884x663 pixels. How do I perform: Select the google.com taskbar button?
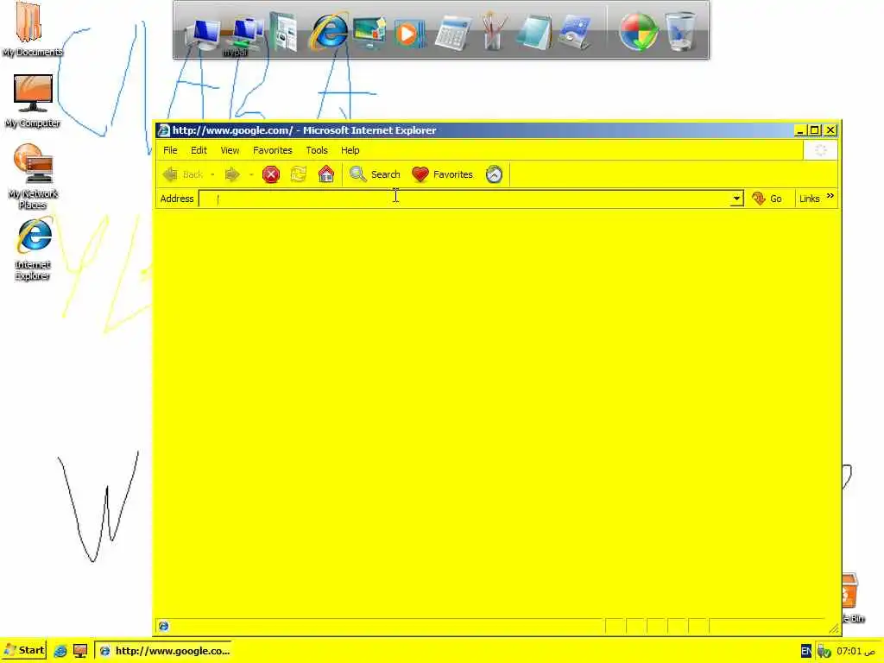click(163, 651)
